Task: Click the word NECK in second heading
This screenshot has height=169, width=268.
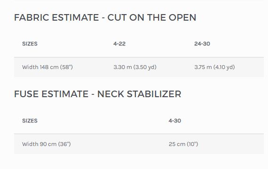Action: tap(110, 94)
